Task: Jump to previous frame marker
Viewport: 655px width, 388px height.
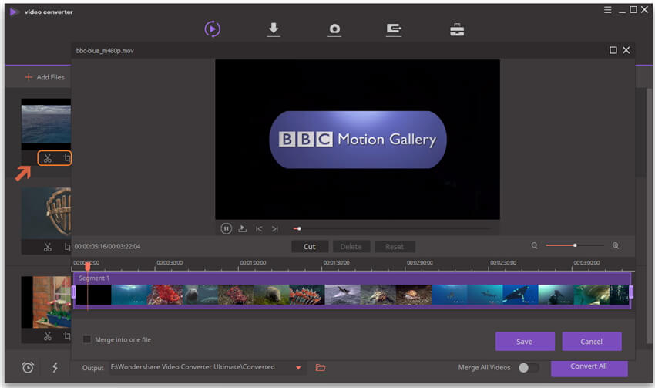Action: pos(259,228)
